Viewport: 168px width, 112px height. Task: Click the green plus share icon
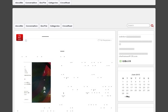click(x=120, y=61)
